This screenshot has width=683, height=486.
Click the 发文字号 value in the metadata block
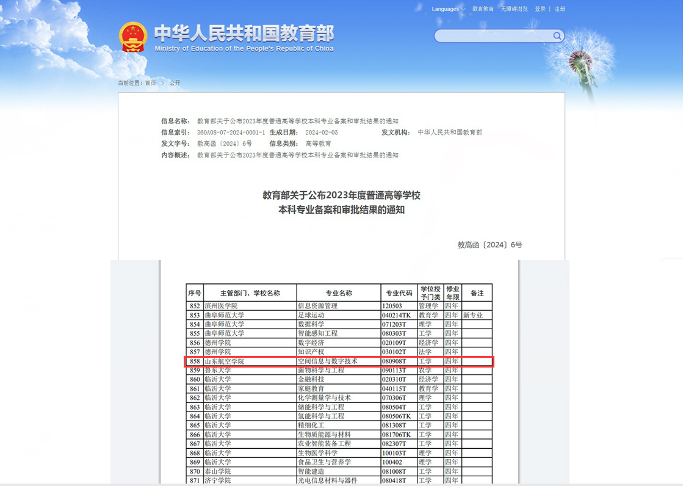click(225, 143)
